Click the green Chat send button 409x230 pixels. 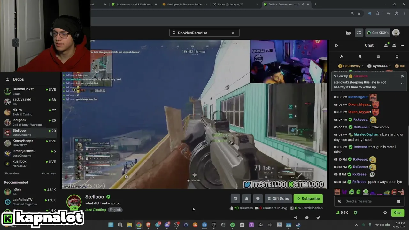pyautogui.click(x=397, y=213)
